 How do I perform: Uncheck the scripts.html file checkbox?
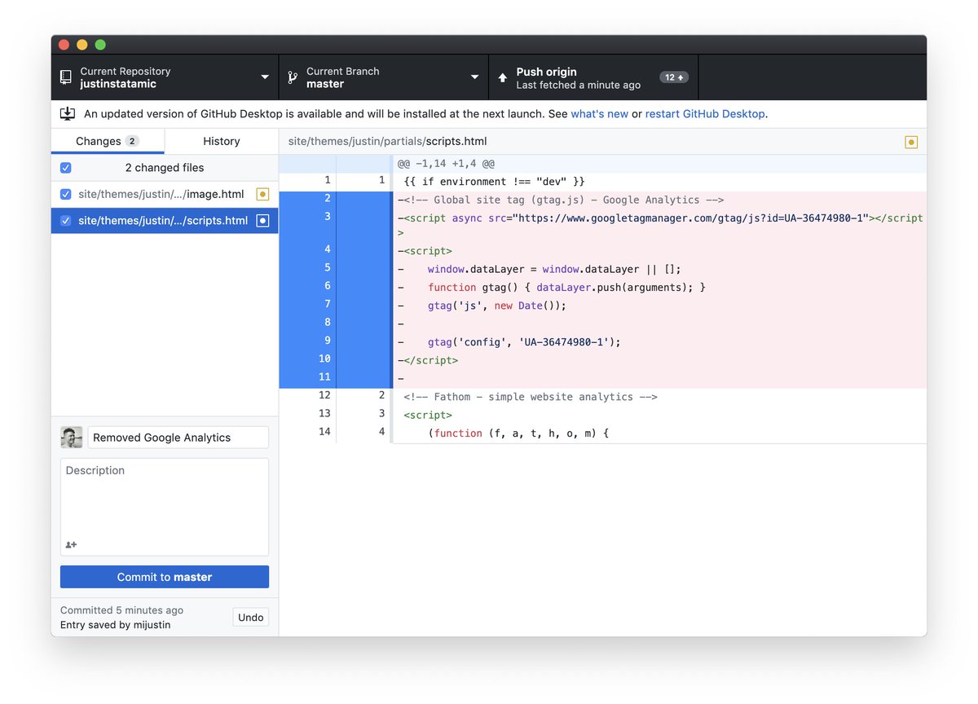pyautogui.click(x=66, y=220)
